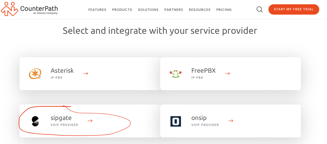
Task: Click the Asterisk orange speech-bubble logo
Action: [35, 74]
